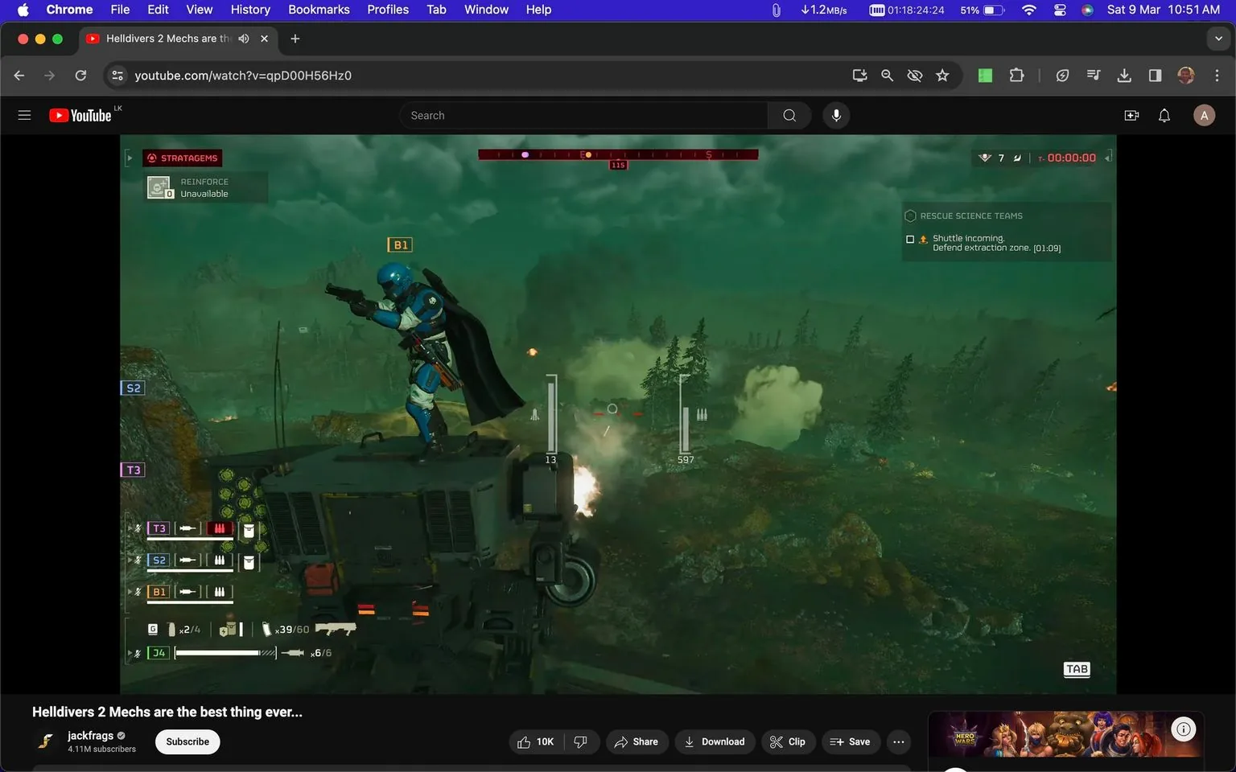The image size is (1236, 772).
Task: Click the like button showing 10K
Action: click(535, 741)
